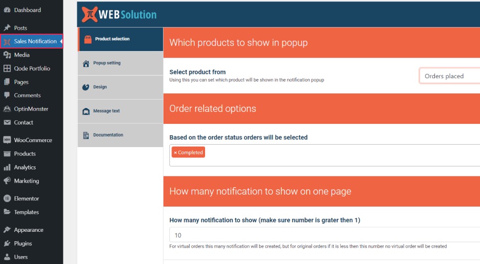Click the Elementor circle icon
This screenshot has width=480, height=264.
(x=7, y=199)
